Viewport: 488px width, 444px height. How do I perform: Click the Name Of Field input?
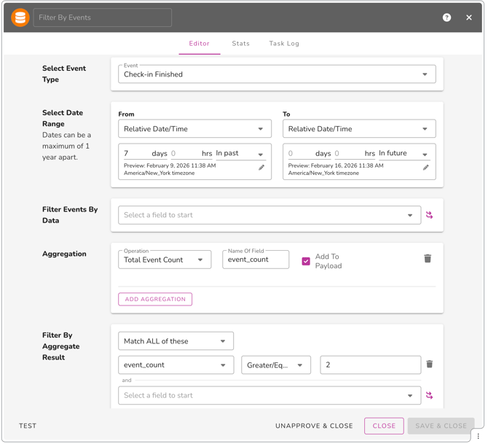tap(256, 260)
